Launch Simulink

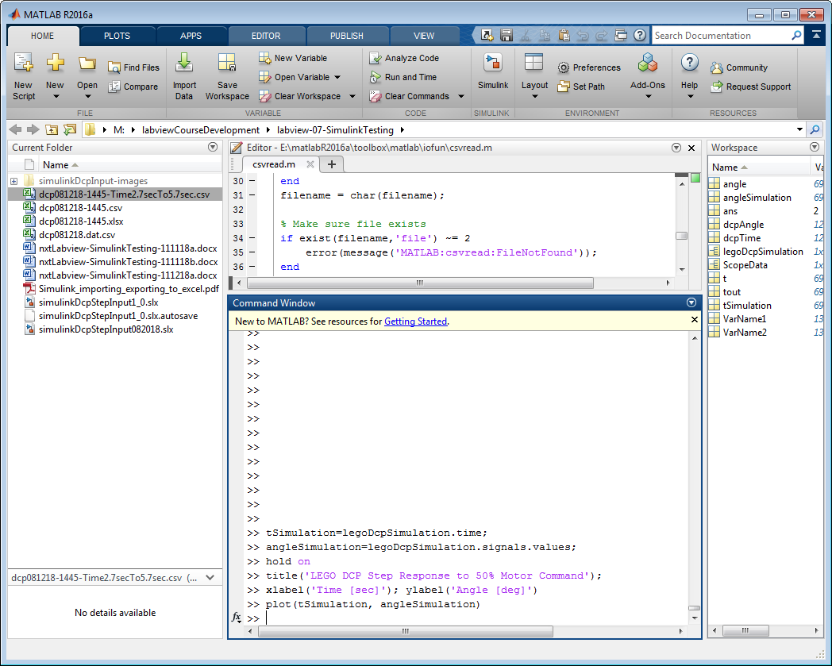[x=493, y=71]
